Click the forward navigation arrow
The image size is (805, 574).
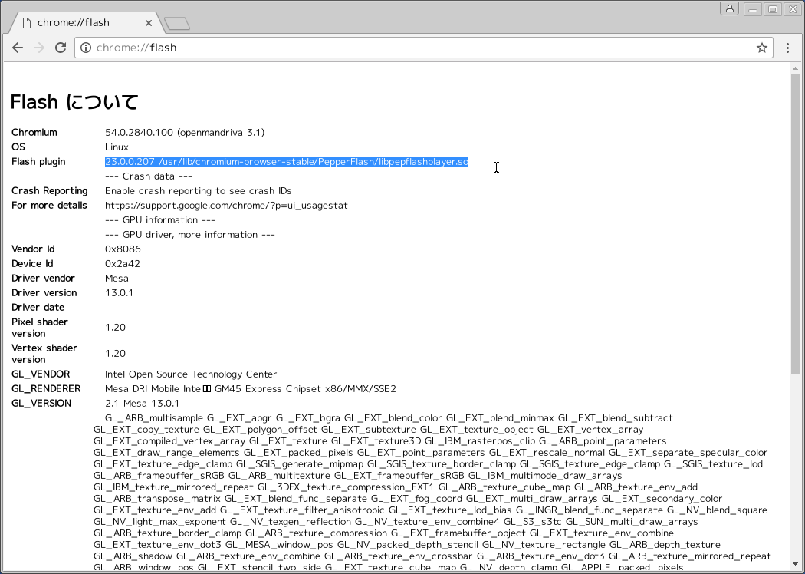39,48
